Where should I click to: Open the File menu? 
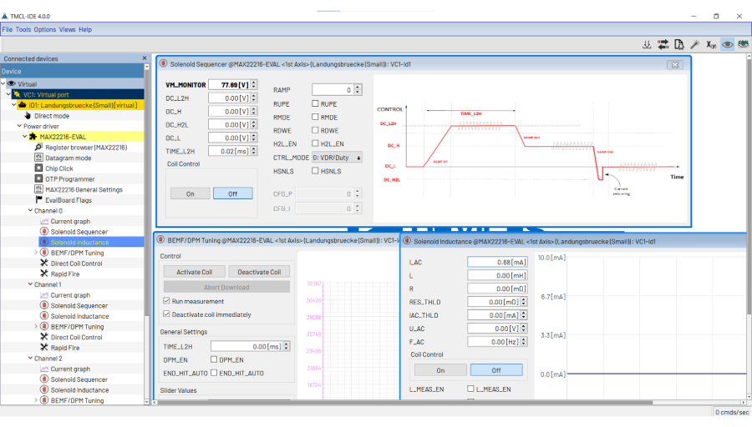tap(8, 30)
